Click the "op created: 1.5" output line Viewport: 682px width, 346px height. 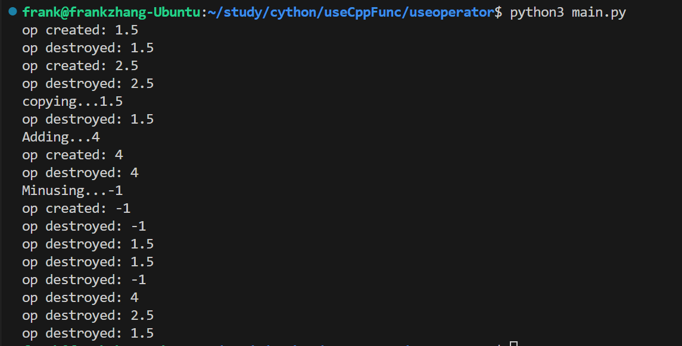click(x=80, y=30)
